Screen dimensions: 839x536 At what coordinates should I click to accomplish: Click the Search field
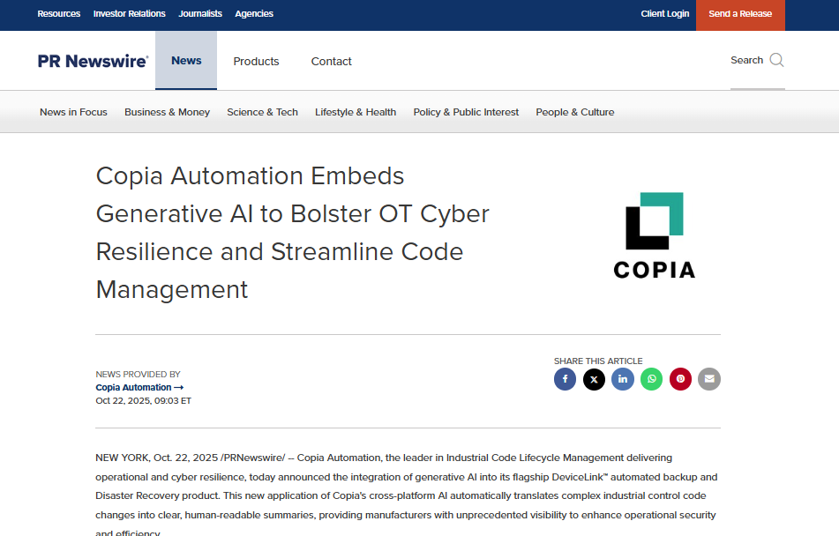[758, 61]
